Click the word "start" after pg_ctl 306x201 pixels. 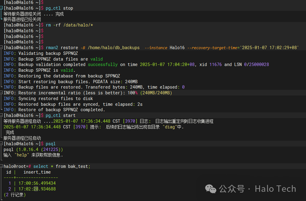69,116
